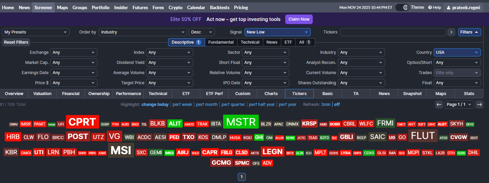Open the SAIC ticker tile
This screenshot has width=489, height=183.
click(378, 137)
